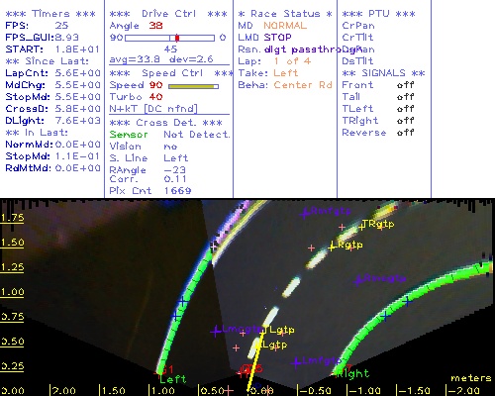495x396 pixels.
Task: Click the Lmfgtp purple cross marker
Action: (x=296, y=362)
